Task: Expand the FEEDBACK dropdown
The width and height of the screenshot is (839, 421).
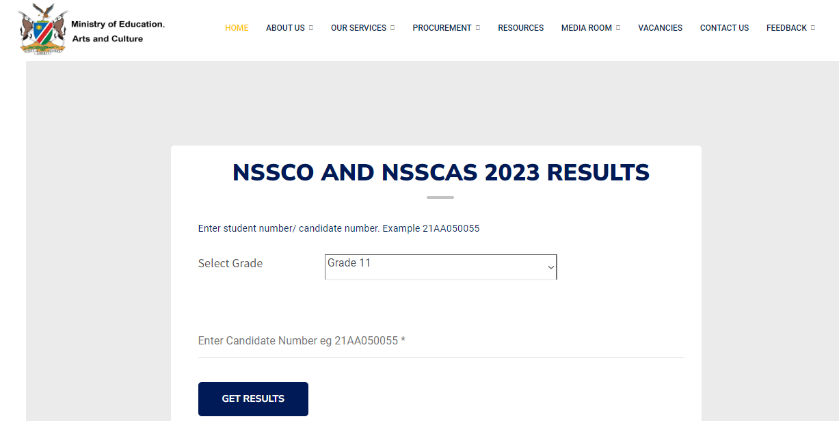Action: 786,28
